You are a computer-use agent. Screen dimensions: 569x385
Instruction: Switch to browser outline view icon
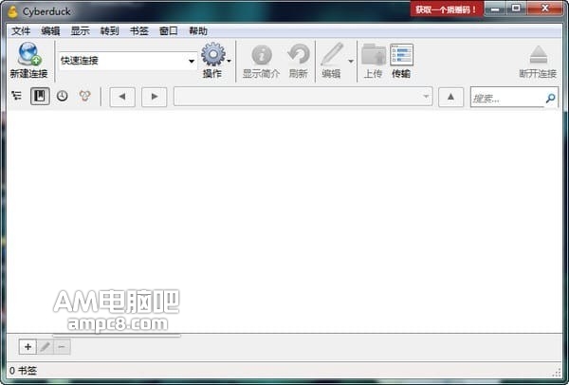pyautogui.click(x=16, y=96)
